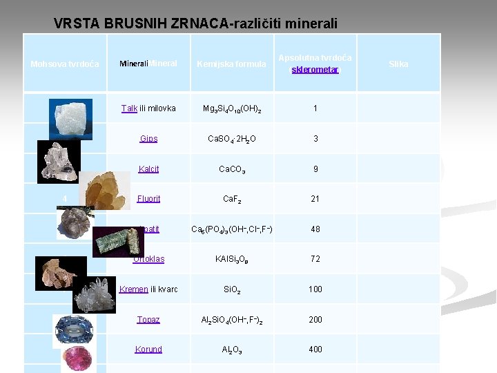Select the clear quartz cluster photo
Viewport: 497px width, 373px height.
coord(94,295)
